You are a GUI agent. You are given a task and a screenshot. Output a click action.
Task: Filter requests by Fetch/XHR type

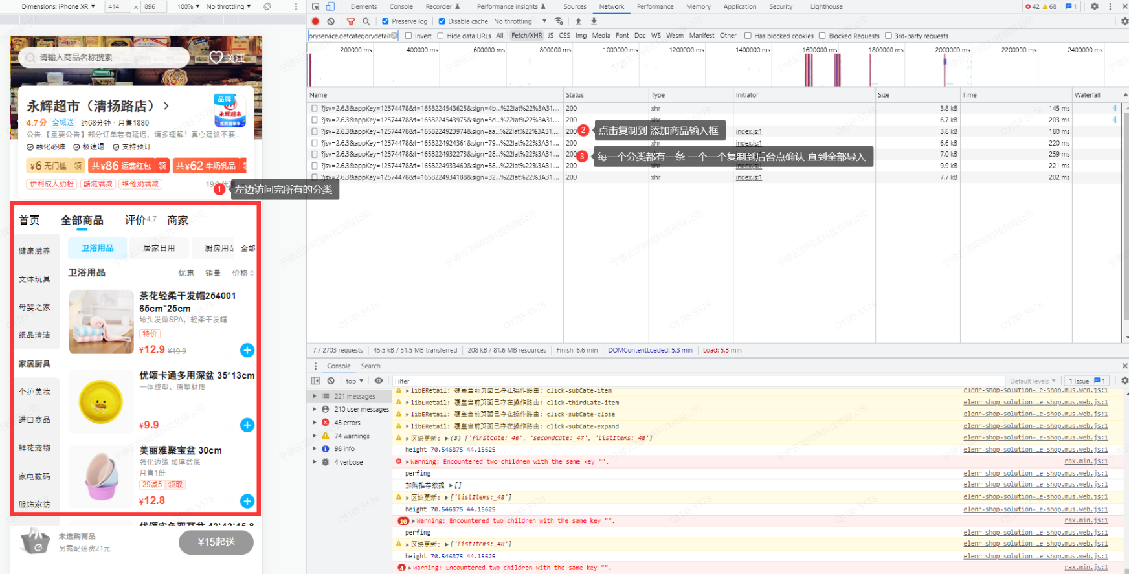click(527, 36)
